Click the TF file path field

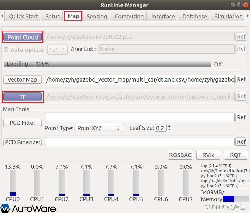pos(140,97)
